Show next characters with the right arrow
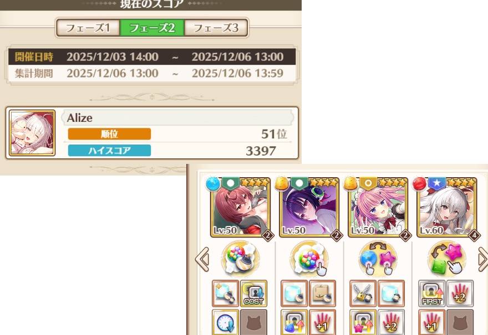 [x=482, y=259]
